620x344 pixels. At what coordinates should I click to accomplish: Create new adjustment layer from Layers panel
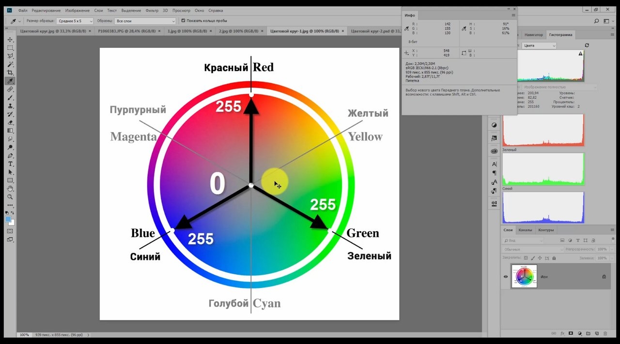(579, 333)
